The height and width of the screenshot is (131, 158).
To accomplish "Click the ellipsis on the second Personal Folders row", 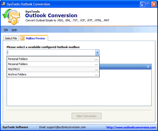I will pyautogui.click(x=96, y=64).
